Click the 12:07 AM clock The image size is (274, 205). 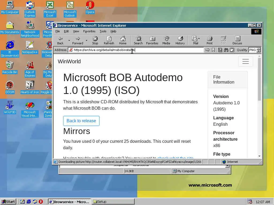[x=263, y=202]
